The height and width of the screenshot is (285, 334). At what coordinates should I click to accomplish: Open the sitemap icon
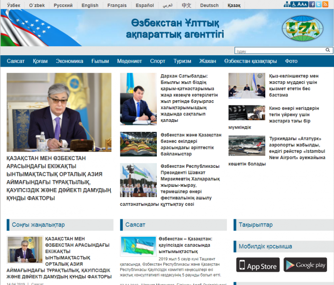pyautogui.click(x=287, y=4)
